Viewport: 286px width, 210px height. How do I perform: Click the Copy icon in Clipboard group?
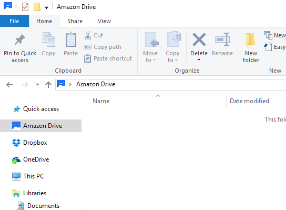pyautogui.click(x=48, y=39)
